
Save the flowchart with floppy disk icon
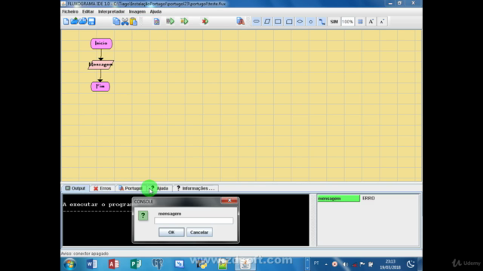coord(91,22)
